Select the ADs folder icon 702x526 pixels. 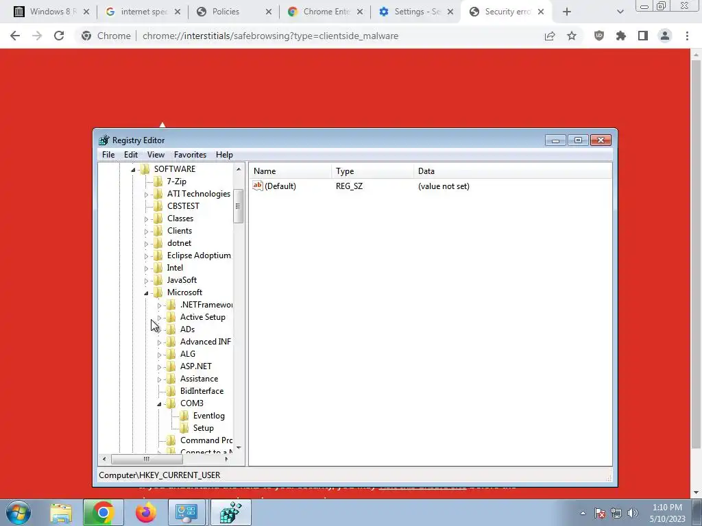[171, 329]
